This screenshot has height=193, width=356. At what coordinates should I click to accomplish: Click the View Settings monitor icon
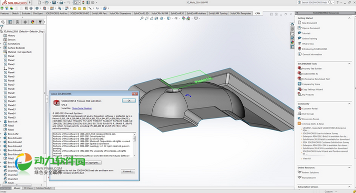pyautogui.click(x=196, y=18)
